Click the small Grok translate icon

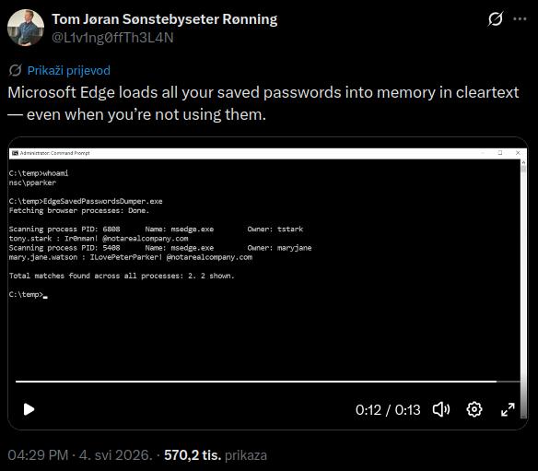[16, 70]
